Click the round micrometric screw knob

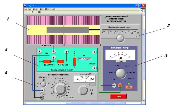(x=120, y=38)
